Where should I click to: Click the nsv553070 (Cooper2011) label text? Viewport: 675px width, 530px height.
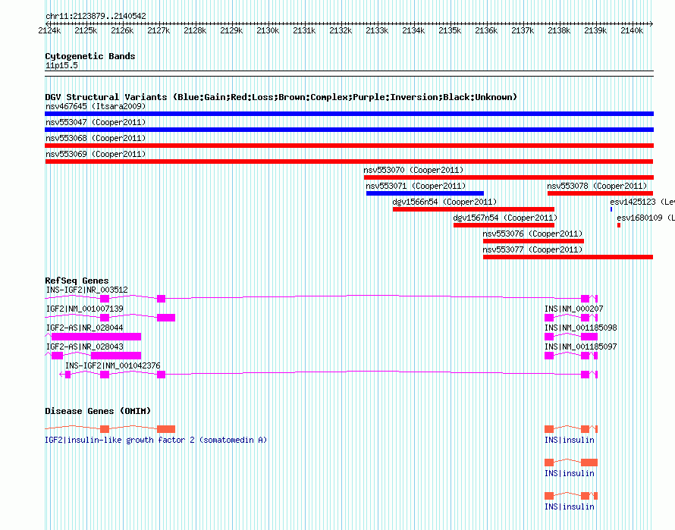click(x=413, y=170)
